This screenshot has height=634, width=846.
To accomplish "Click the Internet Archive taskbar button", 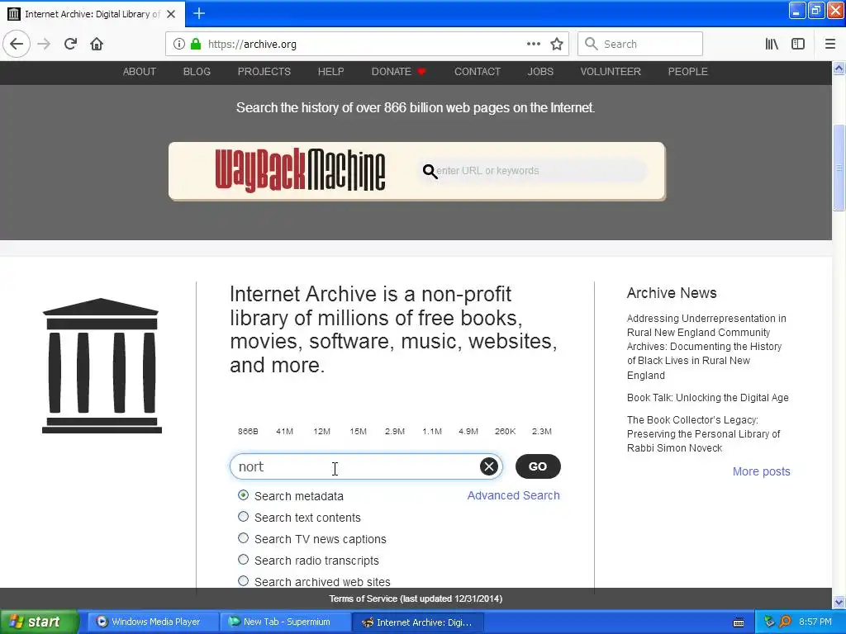I will (x=418, y=622).
